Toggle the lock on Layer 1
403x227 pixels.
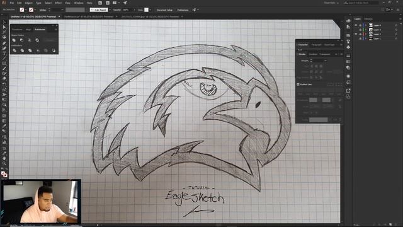(360, 38)
